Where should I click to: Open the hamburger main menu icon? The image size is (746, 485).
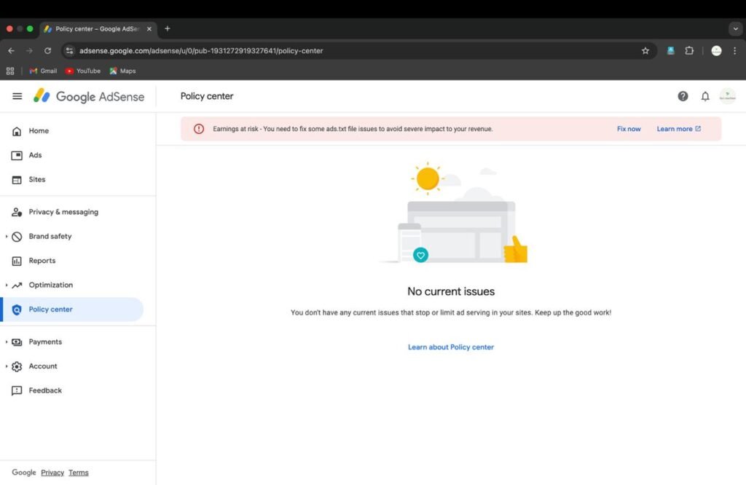click(x=17, y=96)
